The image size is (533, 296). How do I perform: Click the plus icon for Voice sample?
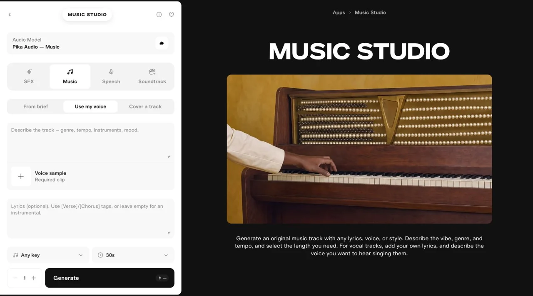pos(21,176)
